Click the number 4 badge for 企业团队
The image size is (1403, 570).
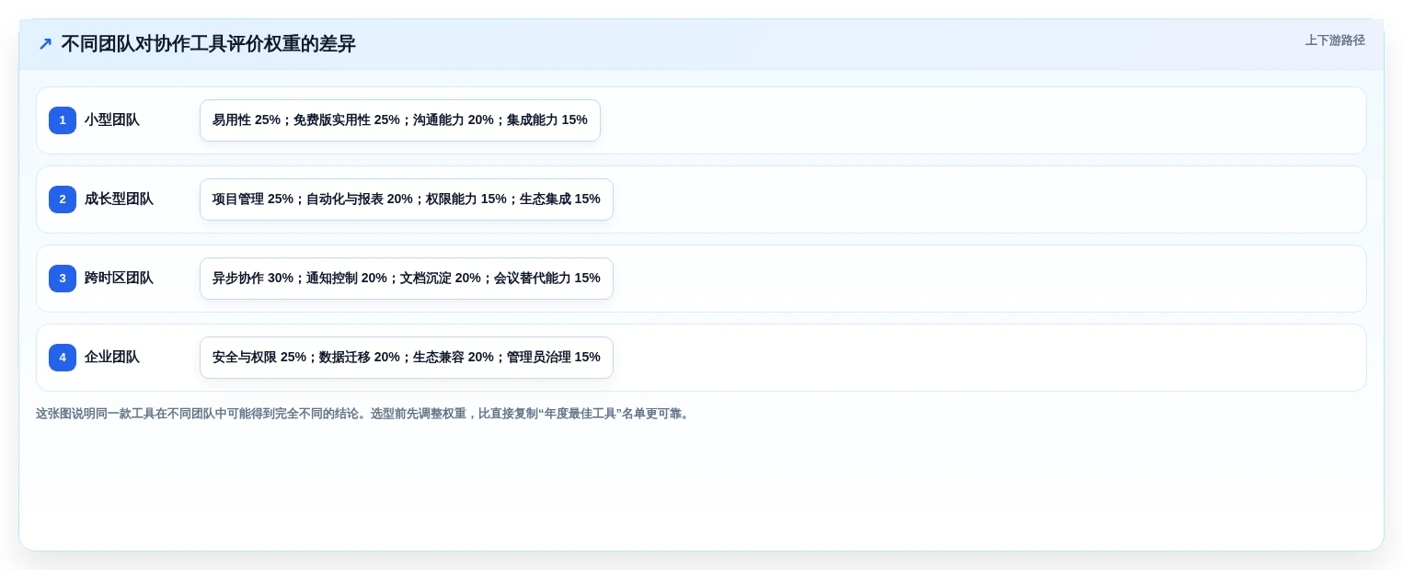[x=63, y=358]
